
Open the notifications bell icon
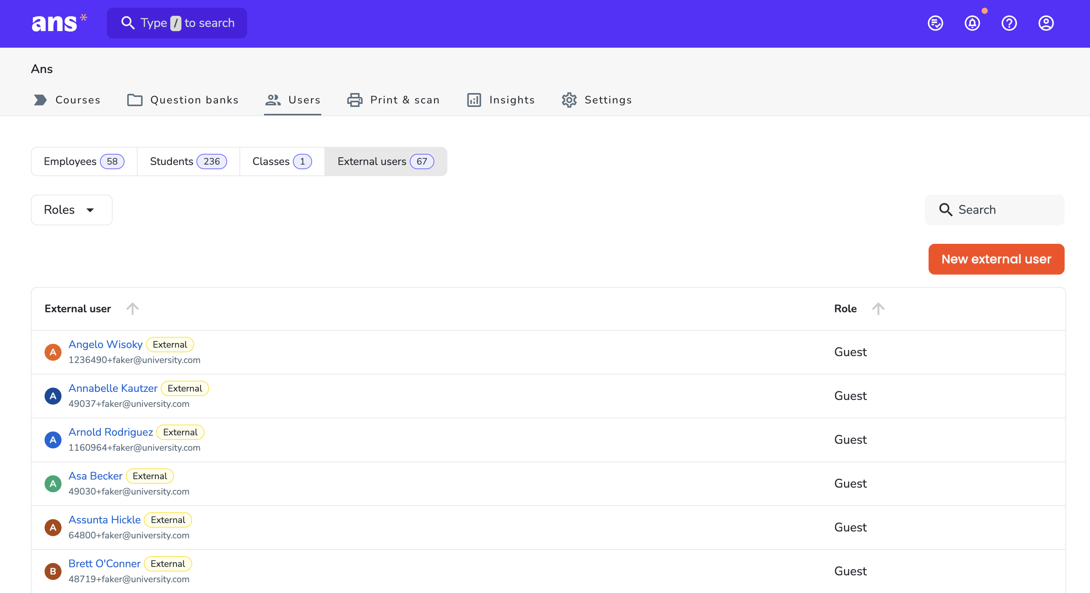(972, 23)
